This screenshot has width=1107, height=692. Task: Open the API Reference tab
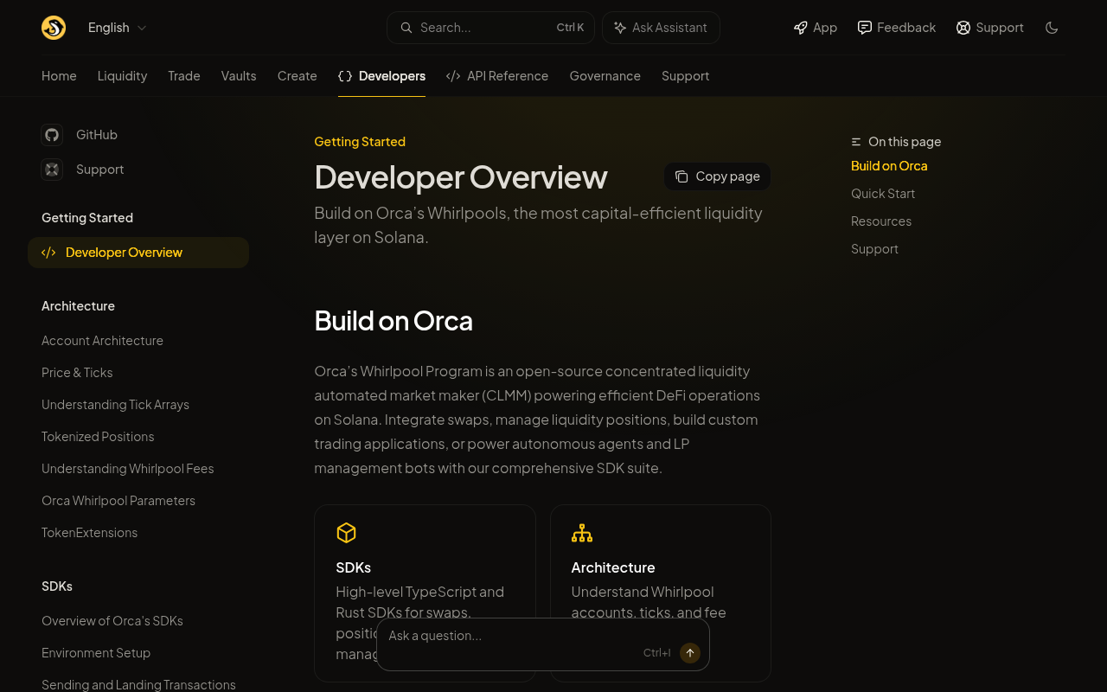pyautogui.click(x=497, y=76)
